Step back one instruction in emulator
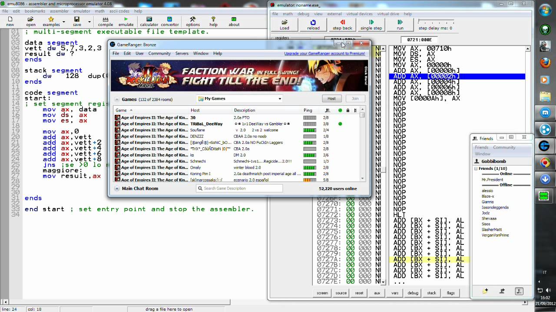556x312 pixels. (x=342, y=25)
